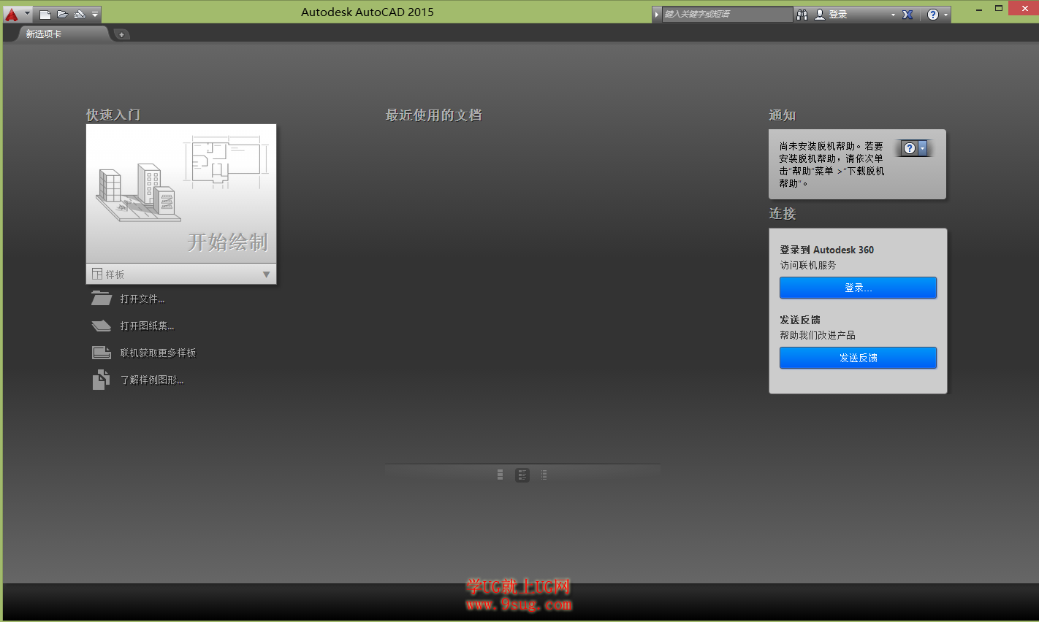1039x622 pixels.
Task: Click the open folder icon in title toolbar
Action: (63, 14)
